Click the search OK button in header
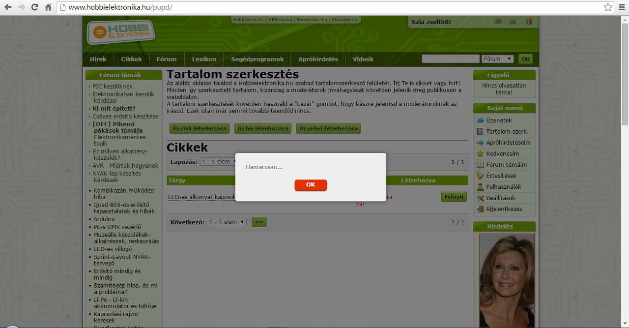 pos(526,59)
